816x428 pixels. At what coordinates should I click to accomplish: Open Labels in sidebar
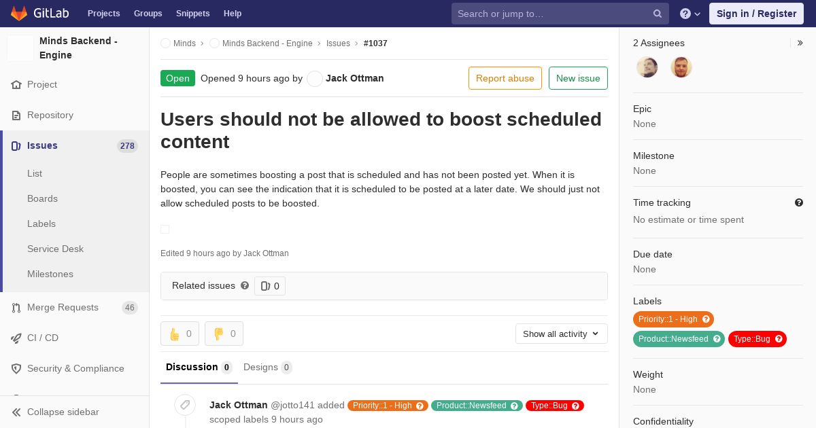click(41, 224)
